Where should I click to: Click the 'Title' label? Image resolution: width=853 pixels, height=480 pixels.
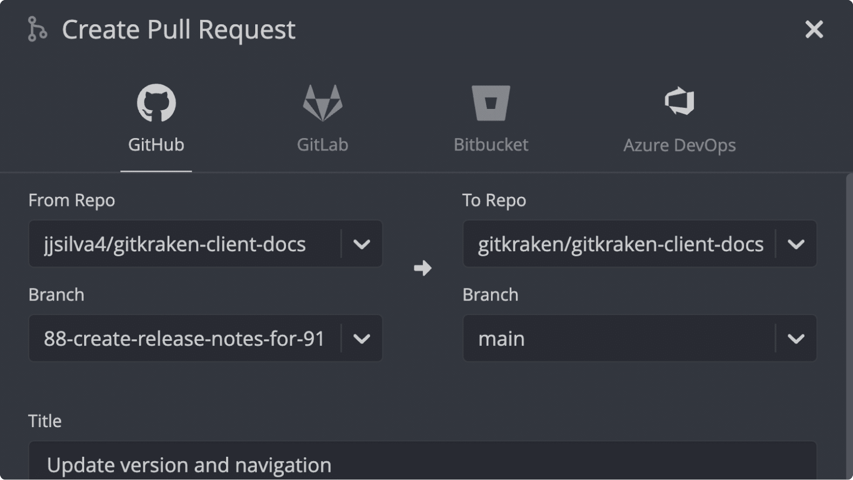point(45,421)
